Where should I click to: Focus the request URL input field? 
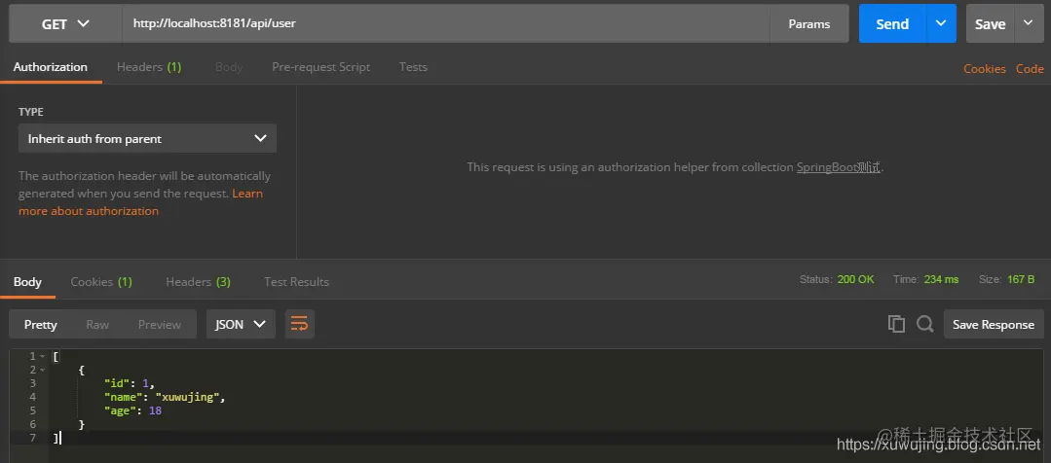pos(446,23)
